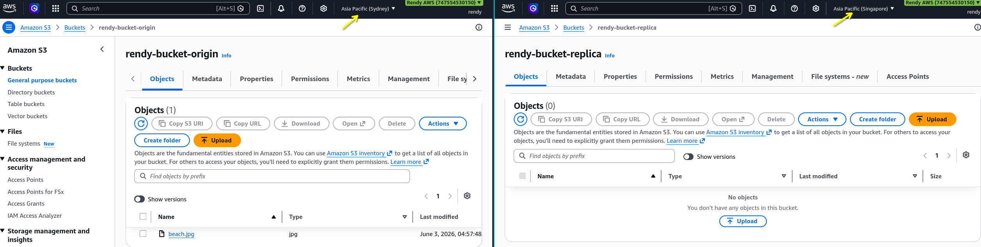
Task: Open the help question mark in the replica window
Action: click(x=794, y=9)
